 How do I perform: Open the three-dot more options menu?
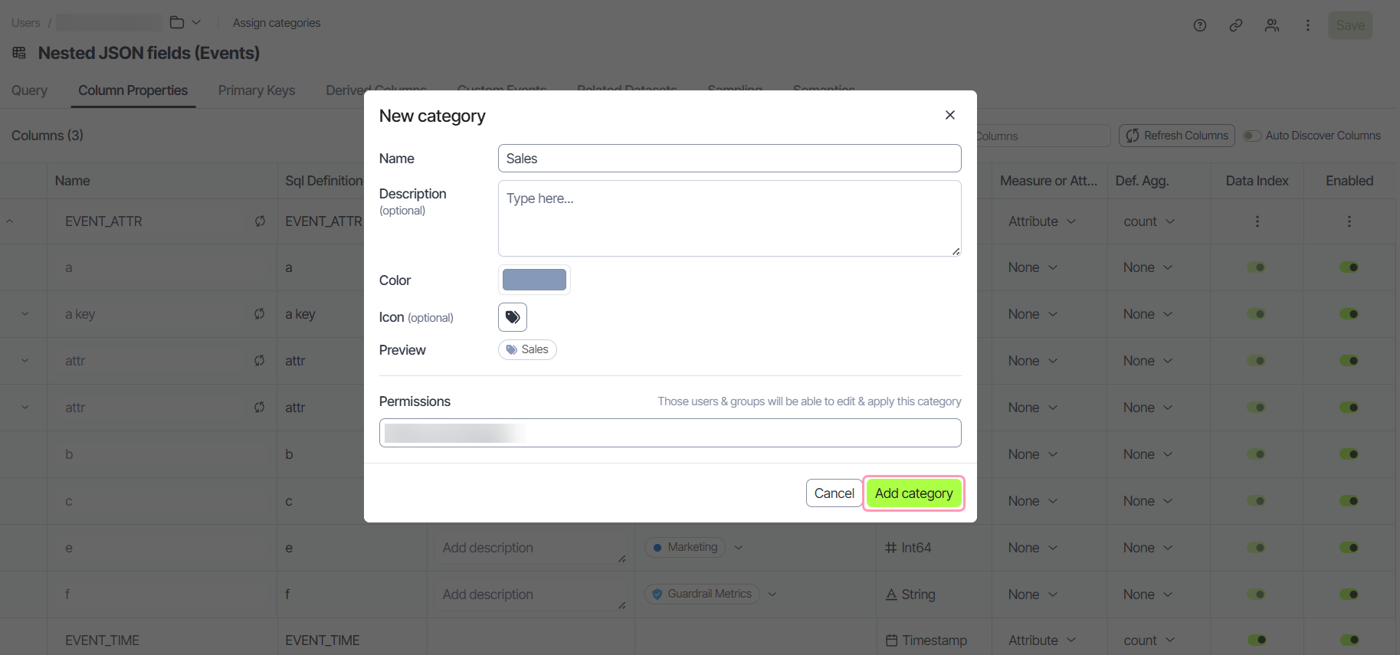pyautogui.click(x=1308, y=25)
